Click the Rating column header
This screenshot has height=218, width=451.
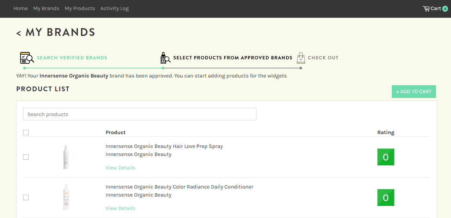tap(386, 132)
